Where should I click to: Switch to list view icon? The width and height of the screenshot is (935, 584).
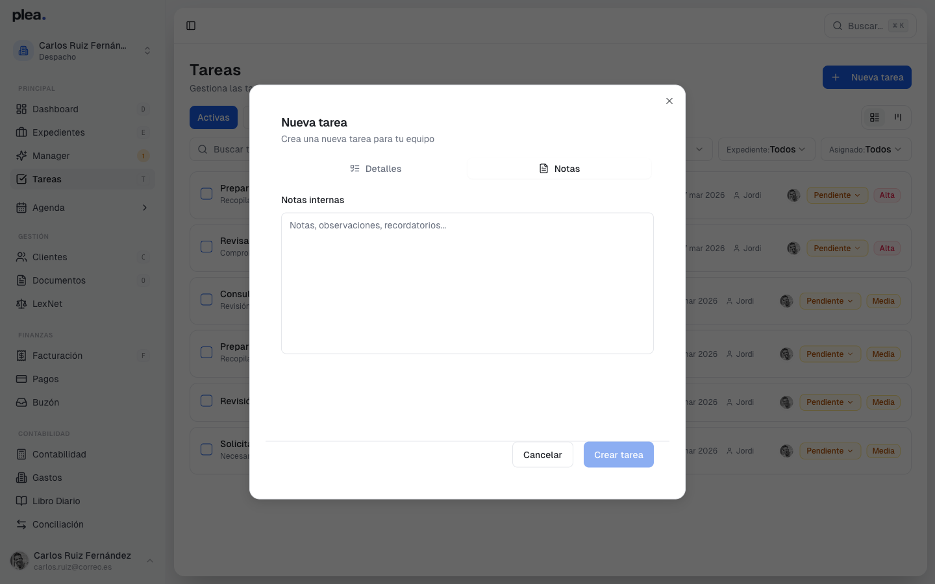[875, 117]
